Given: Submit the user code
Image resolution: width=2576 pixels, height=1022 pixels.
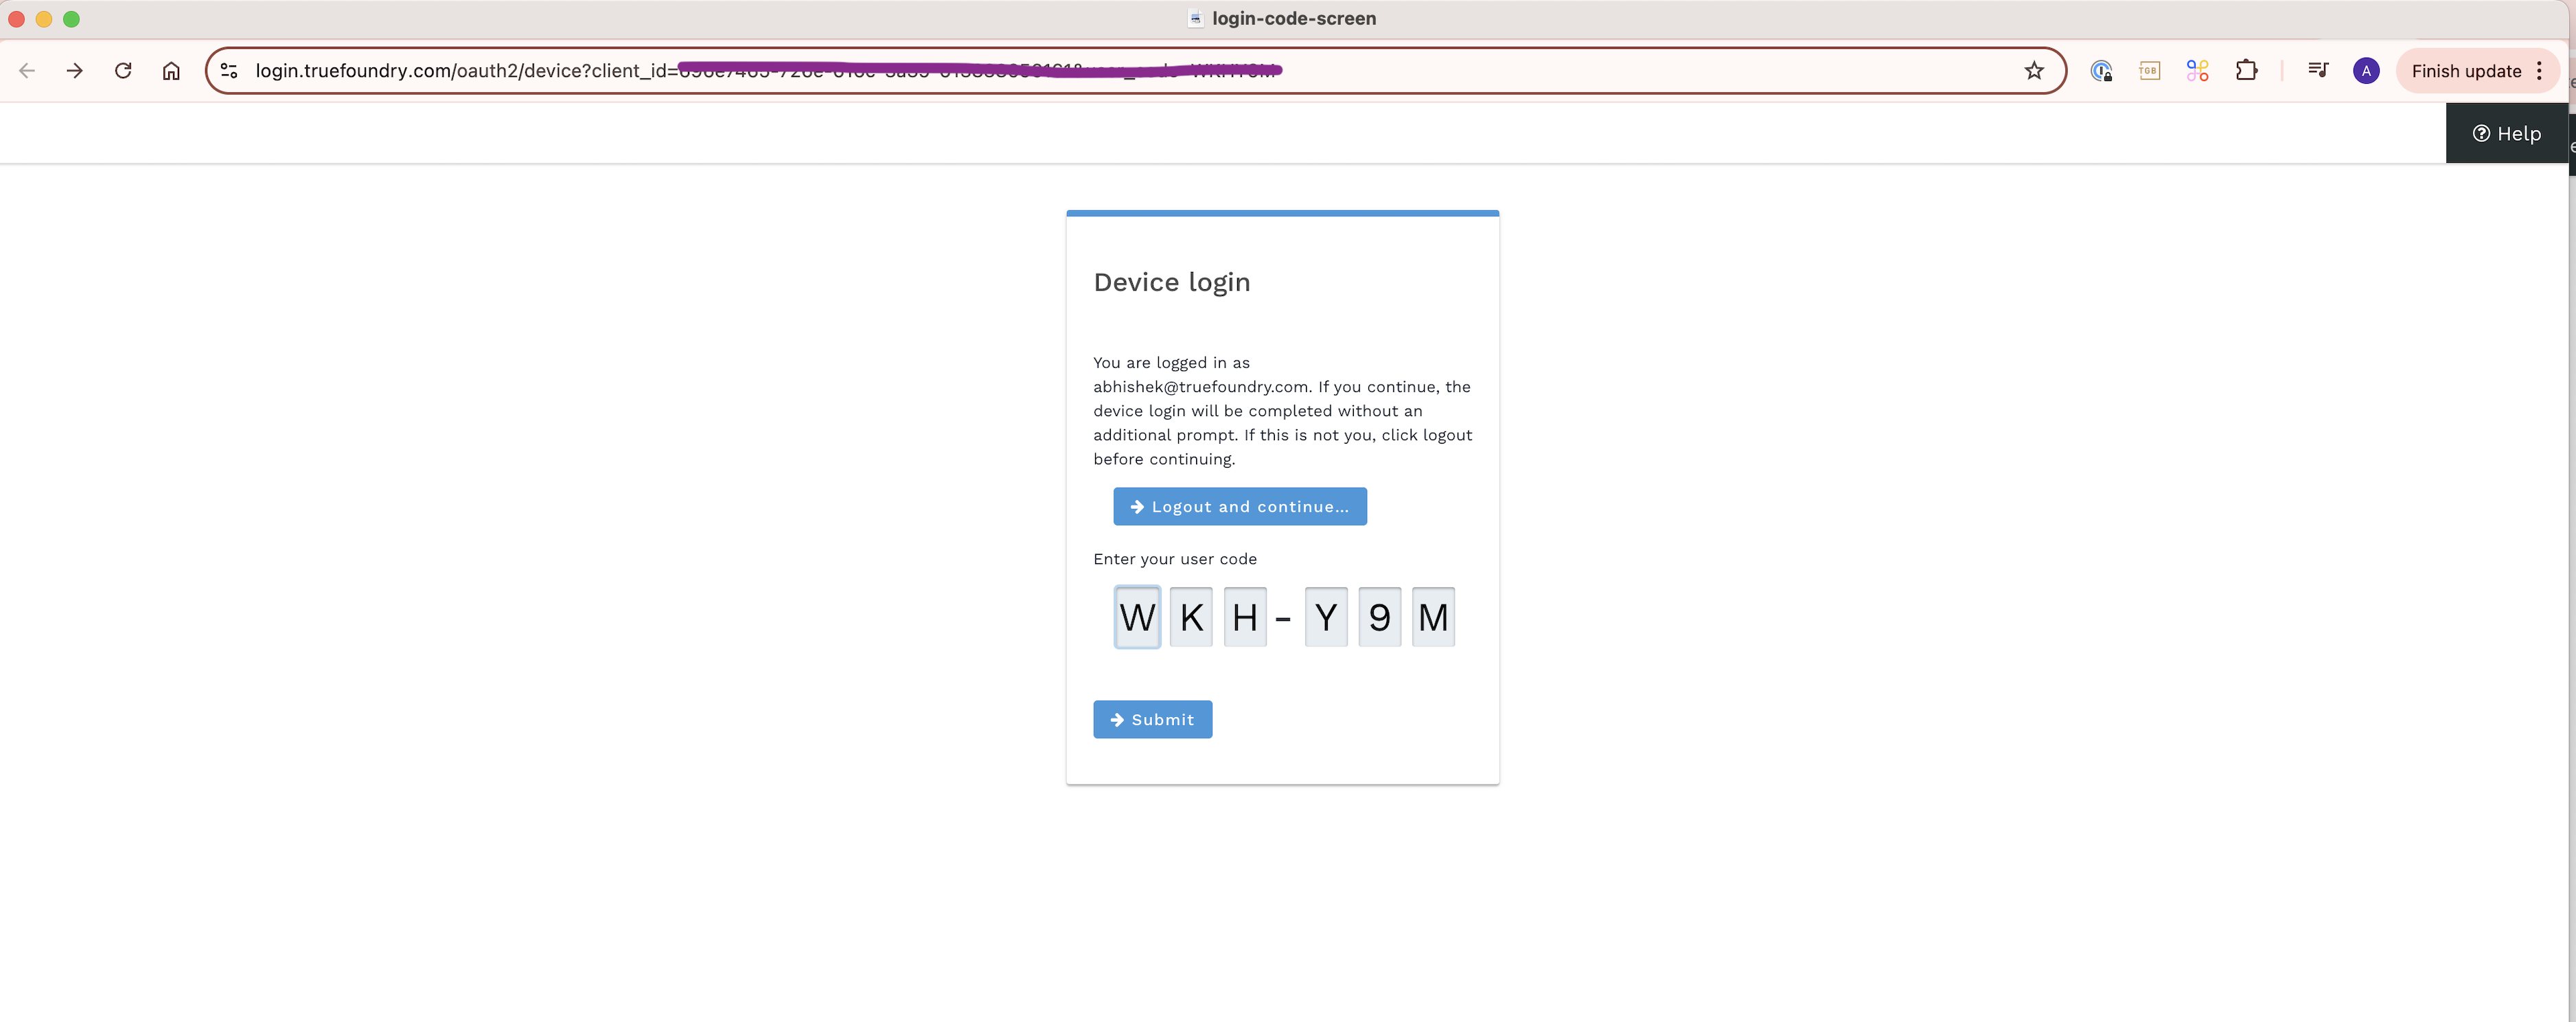Looking at the screenshot, I should 1152,719.
